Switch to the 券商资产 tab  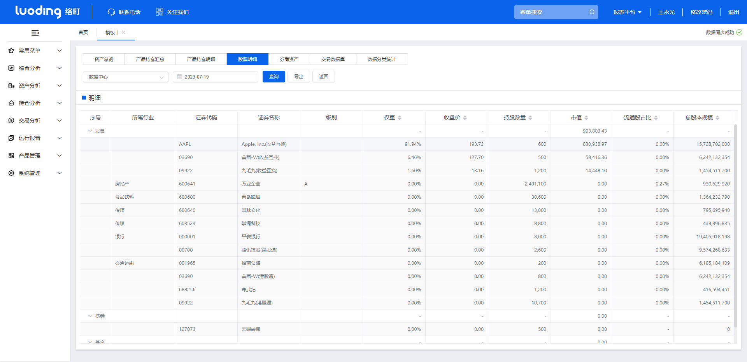pyautogui.click(x=289, y=59)
